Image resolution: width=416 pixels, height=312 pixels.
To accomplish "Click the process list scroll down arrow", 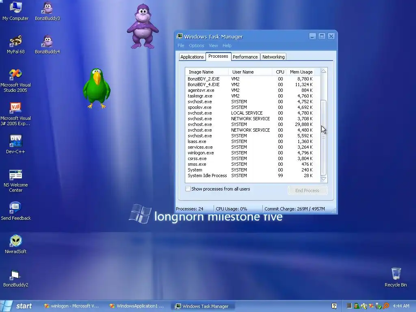I will click(324, 179).
